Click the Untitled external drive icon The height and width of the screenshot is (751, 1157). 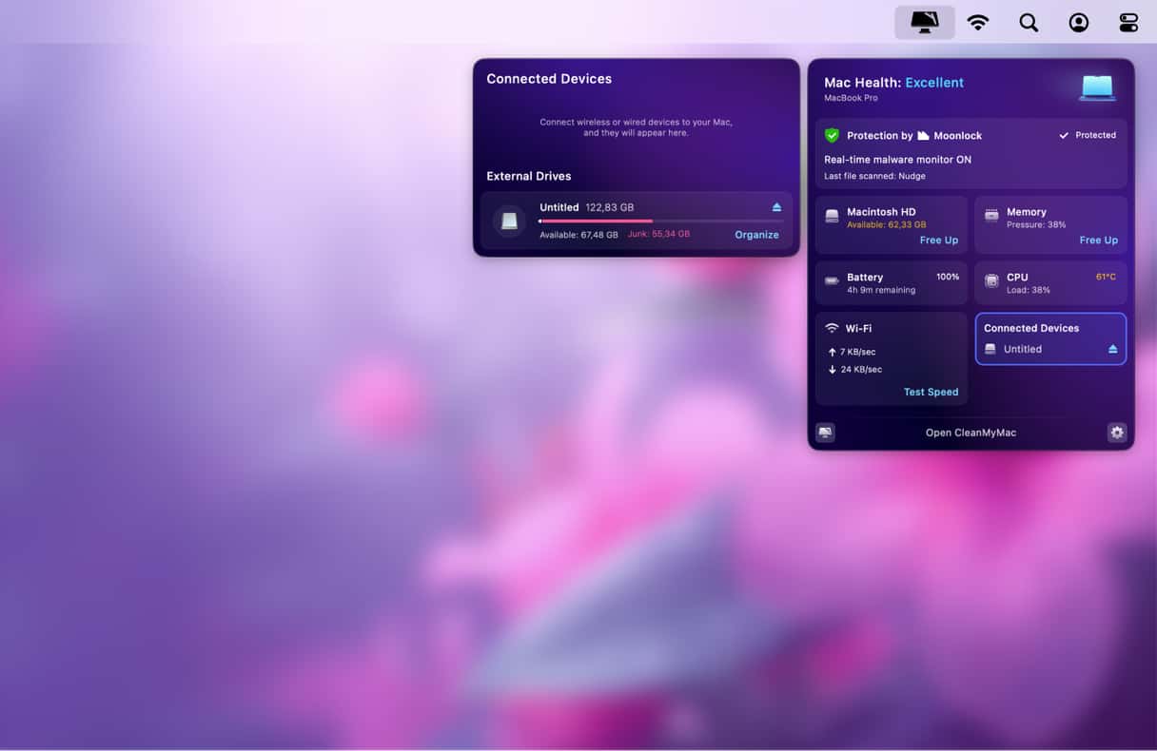tap(509, 221)
